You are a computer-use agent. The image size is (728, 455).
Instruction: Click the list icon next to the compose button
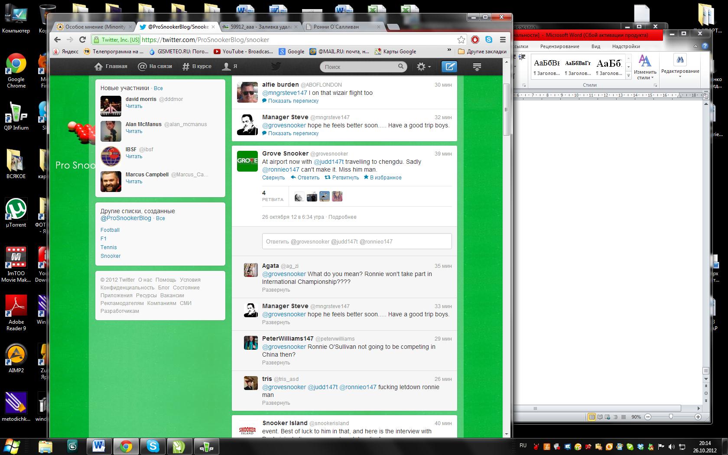tap(477, 67)
